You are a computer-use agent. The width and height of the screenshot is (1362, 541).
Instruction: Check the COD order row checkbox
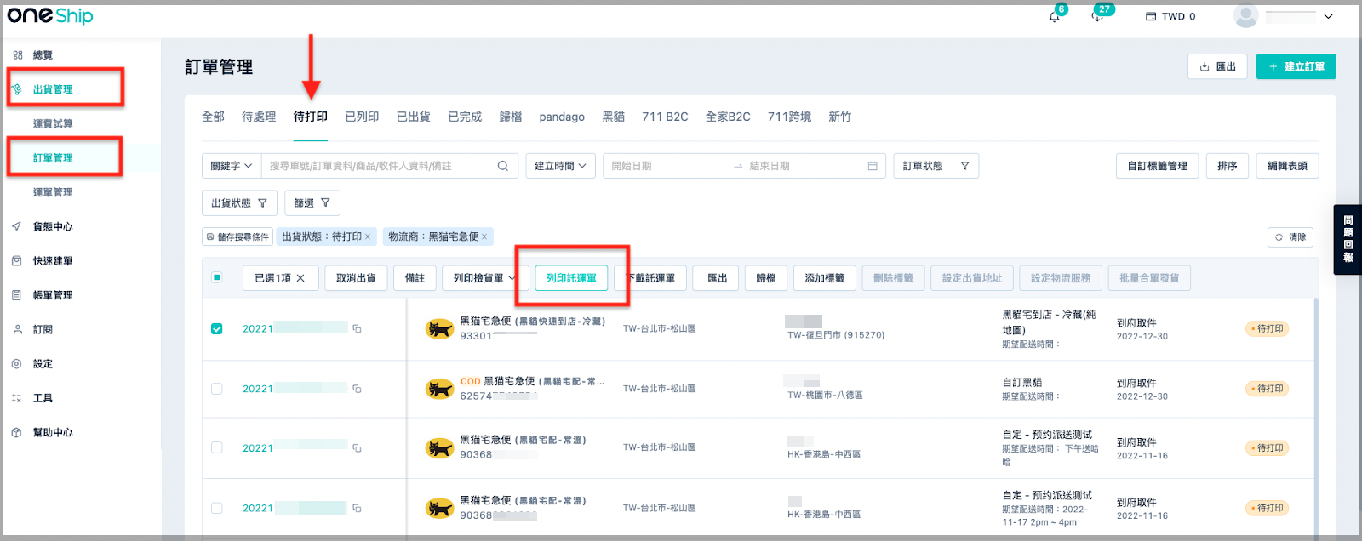click(x=217, y=389)
